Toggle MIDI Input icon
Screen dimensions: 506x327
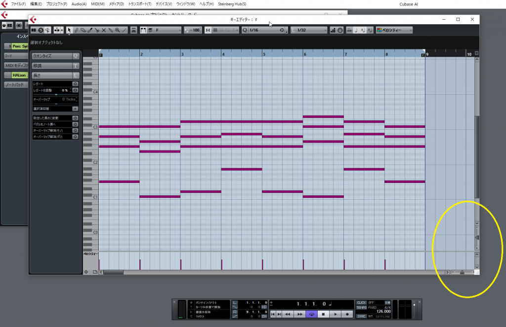(x=340, y=30)
